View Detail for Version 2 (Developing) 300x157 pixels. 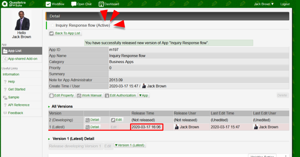coord(92,120)
